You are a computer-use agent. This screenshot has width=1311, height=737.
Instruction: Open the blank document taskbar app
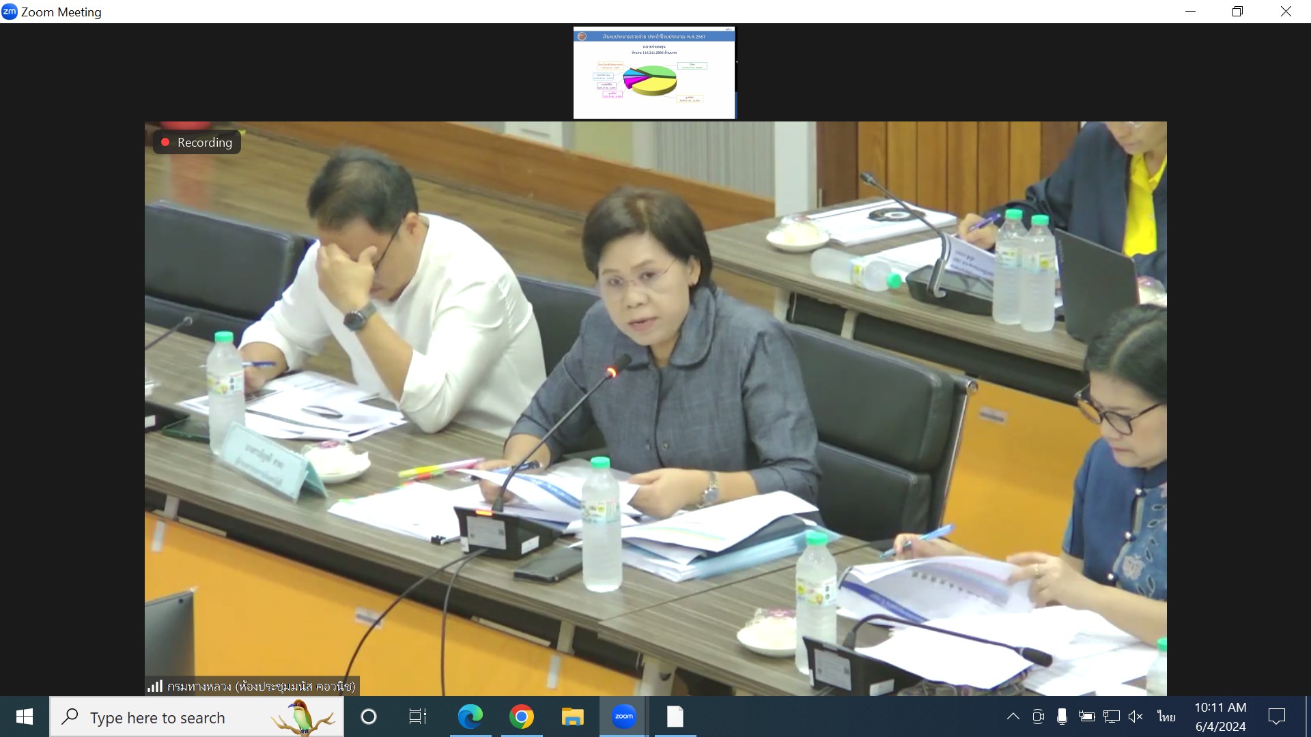click(x=675, y=717)
